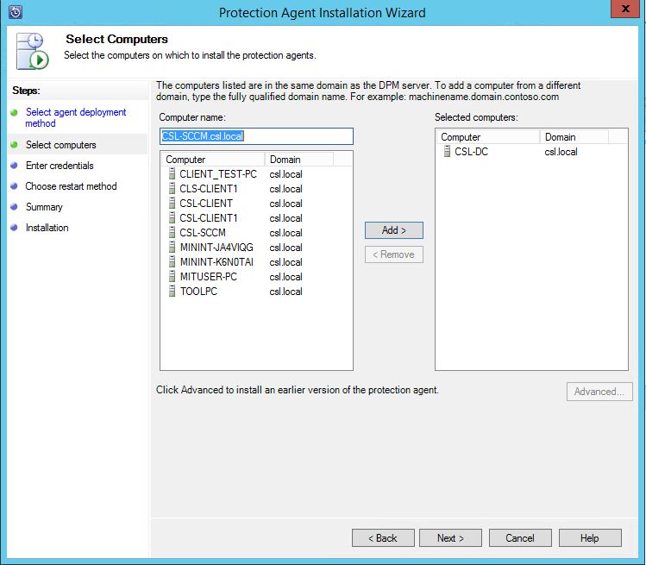The width and height of the screenshot is (646, 565).
Task: Go back with the < Back button
Action: coord(383,537)
